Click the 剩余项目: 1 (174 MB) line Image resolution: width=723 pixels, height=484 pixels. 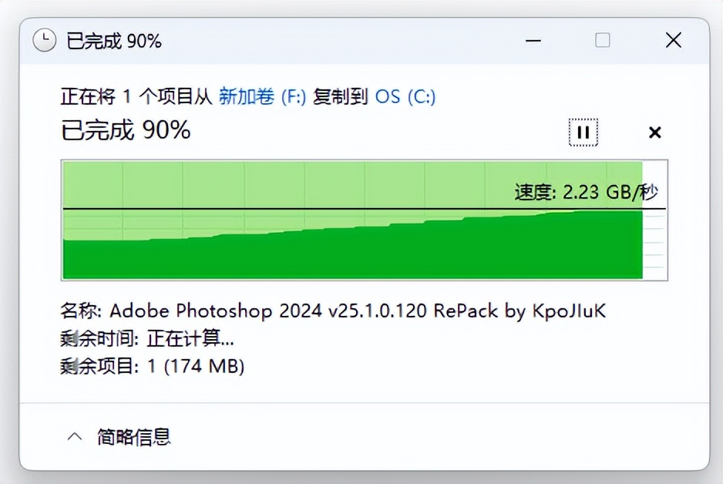(152, 366)
